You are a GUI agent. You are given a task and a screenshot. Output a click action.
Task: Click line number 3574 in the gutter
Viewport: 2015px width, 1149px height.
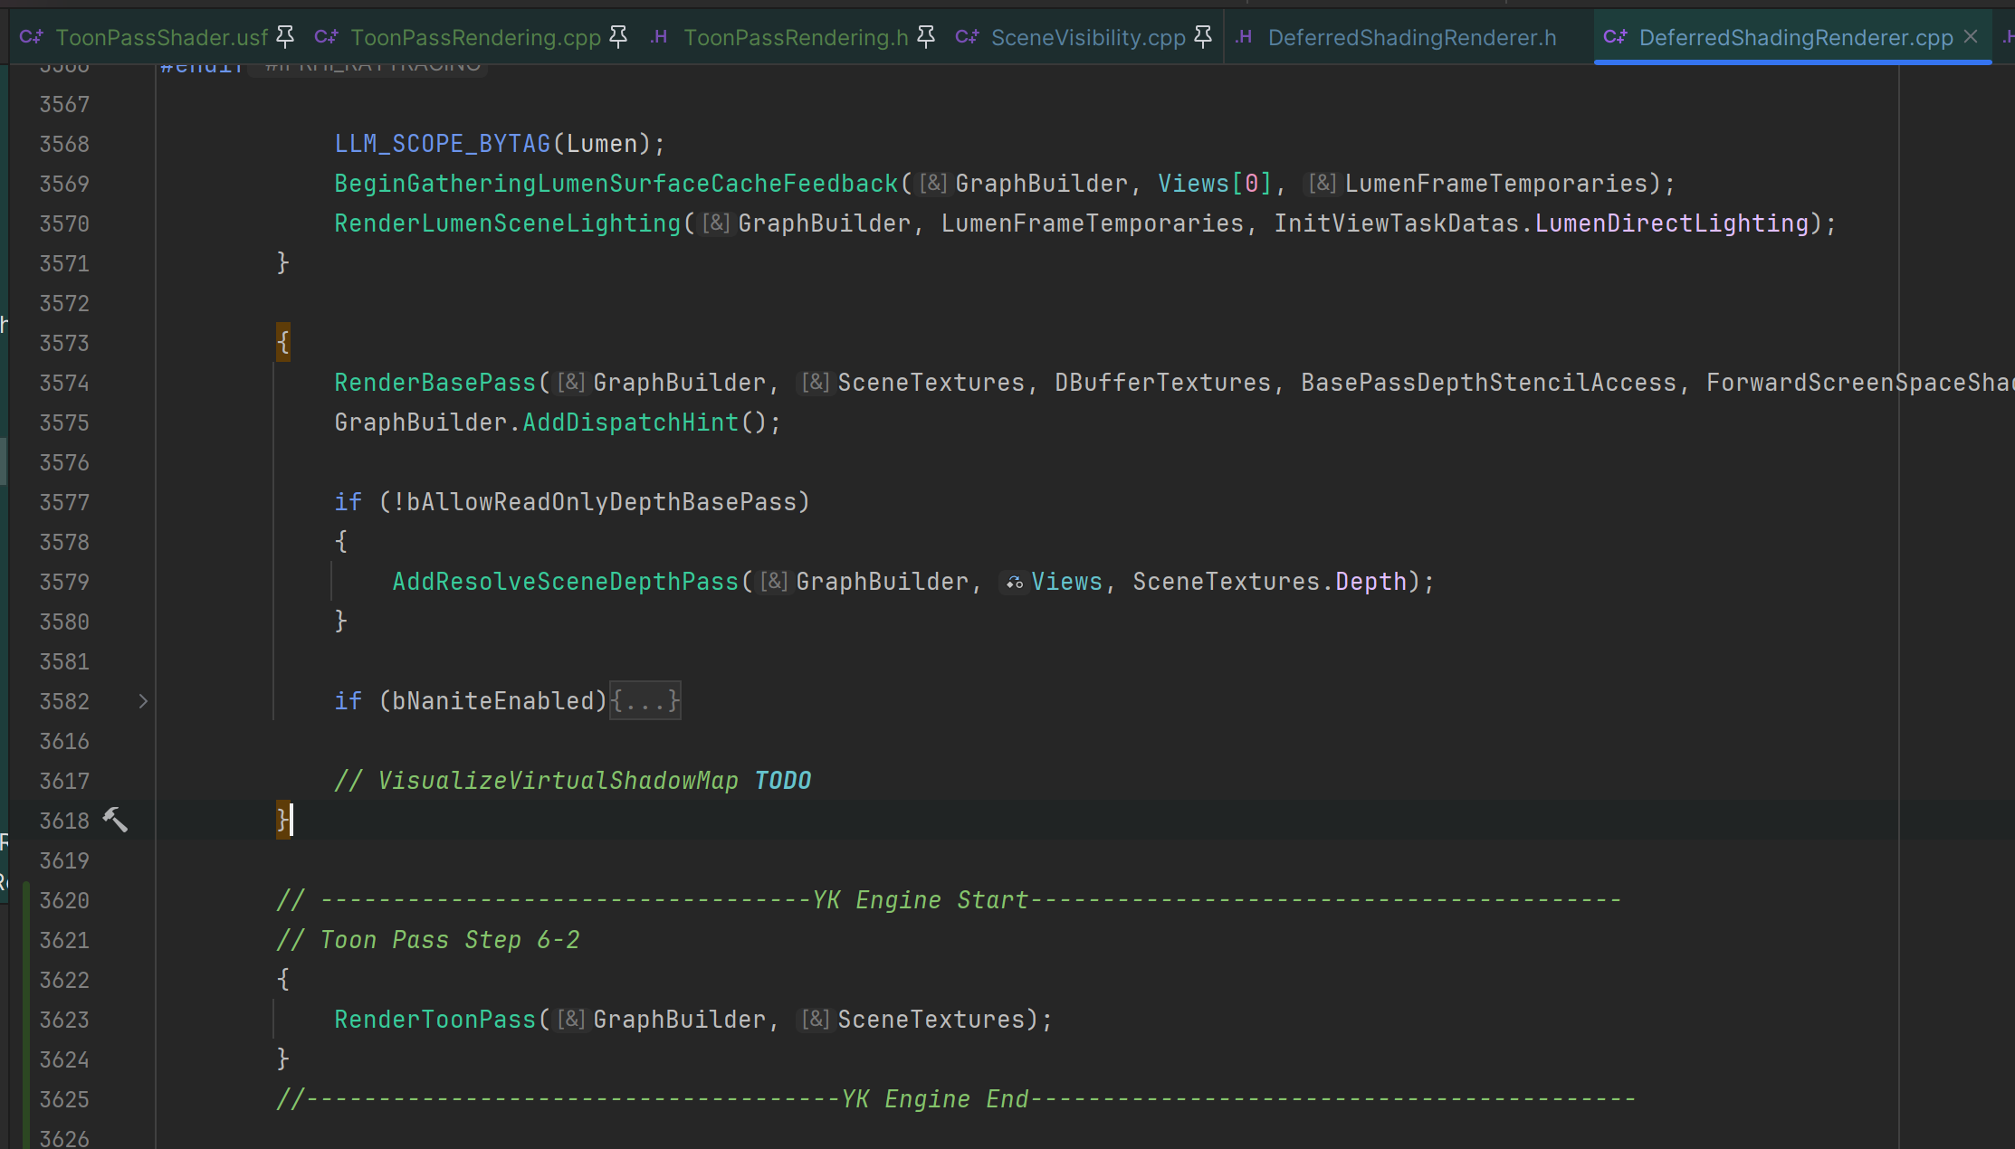(64, 383)
